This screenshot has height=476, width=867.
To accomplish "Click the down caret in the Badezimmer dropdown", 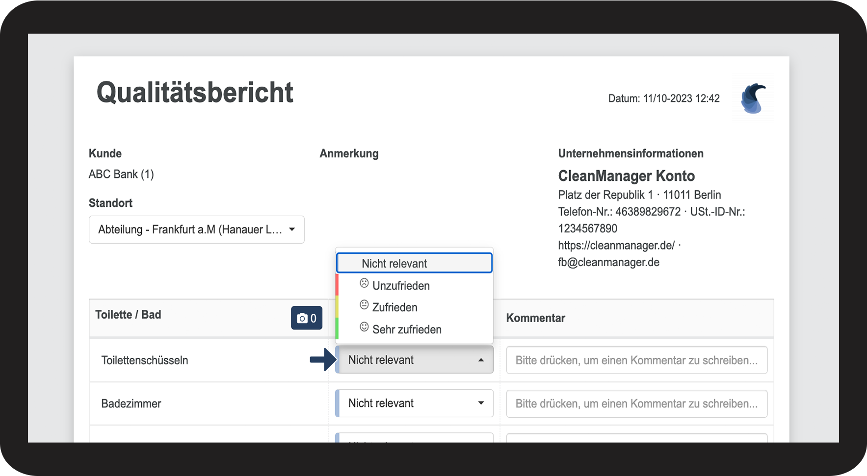I will coord(481,403).
